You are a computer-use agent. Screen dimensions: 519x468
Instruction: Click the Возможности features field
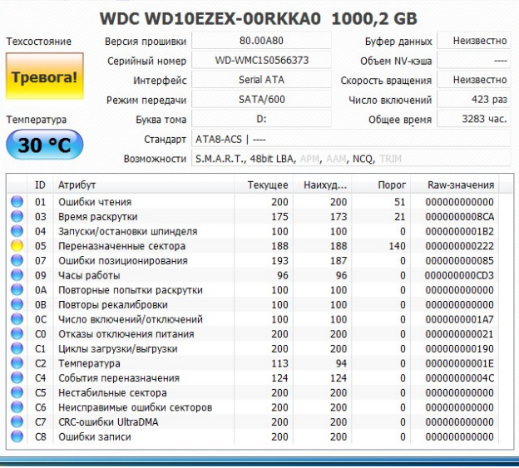pyautogui.click(x=351, y=159)
